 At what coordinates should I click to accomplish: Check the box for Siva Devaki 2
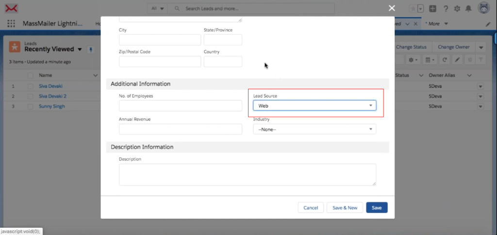pos(30,96)
